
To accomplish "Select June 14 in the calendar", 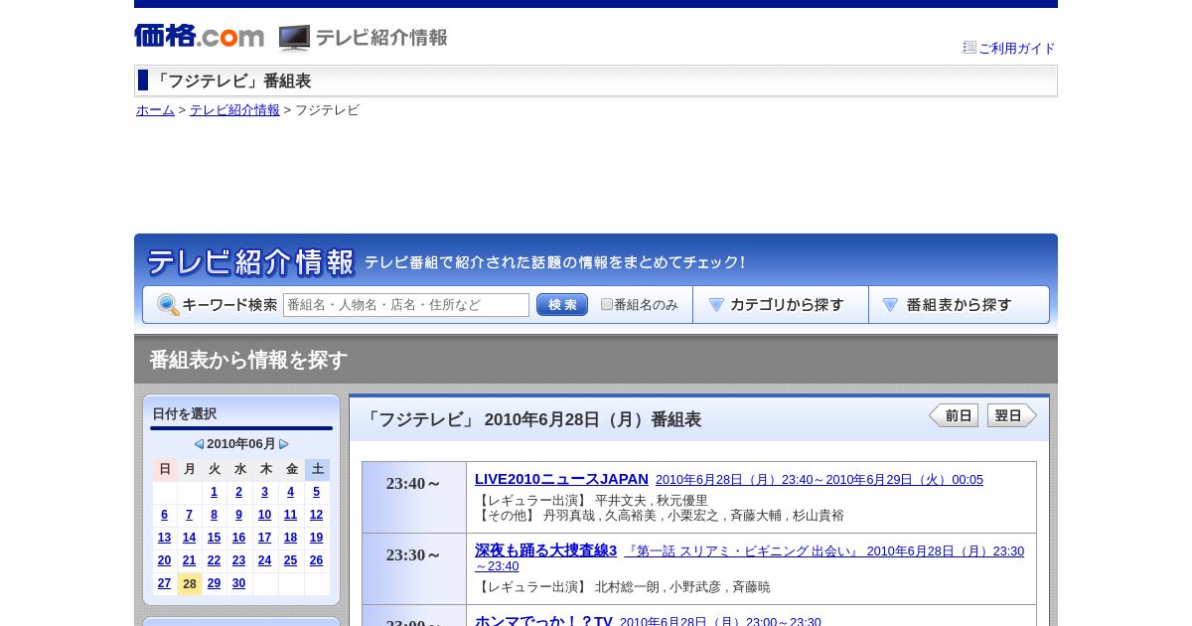I will [189, 538].
